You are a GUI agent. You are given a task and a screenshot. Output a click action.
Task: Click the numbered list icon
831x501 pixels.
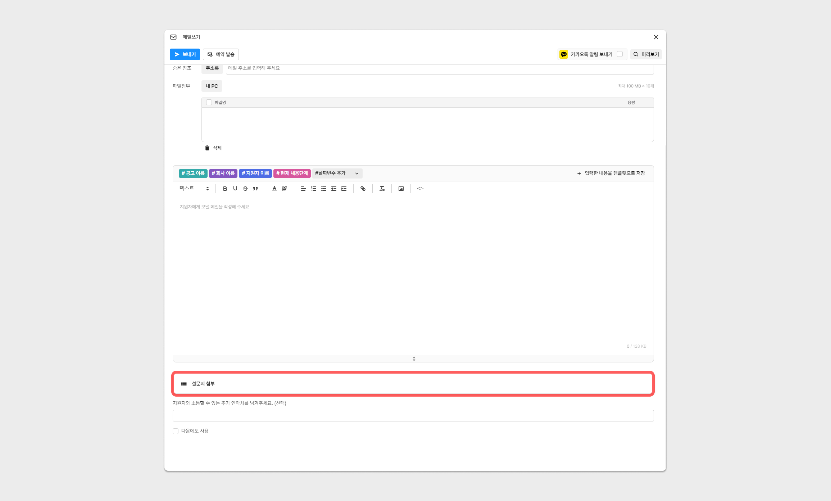click(x=314, y=189)
